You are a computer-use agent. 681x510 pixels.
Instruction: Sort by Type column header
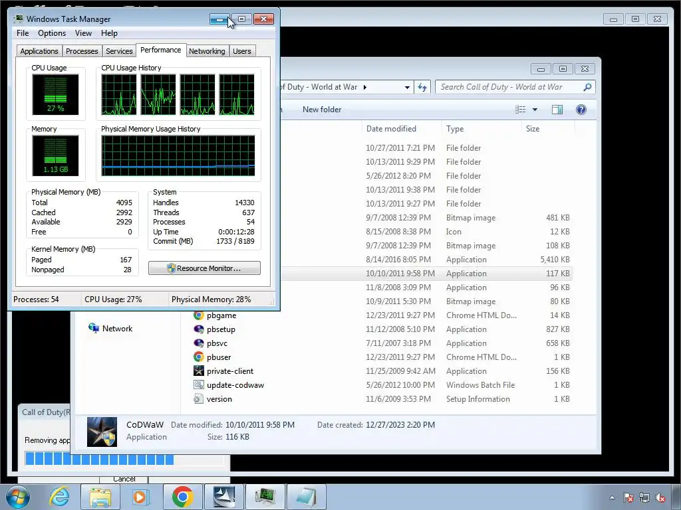455,129
